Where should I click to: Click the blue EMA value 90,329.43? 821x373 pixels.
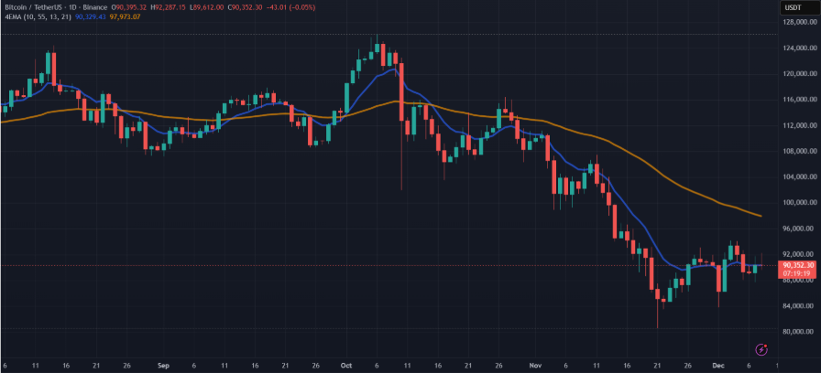point(91,16)
